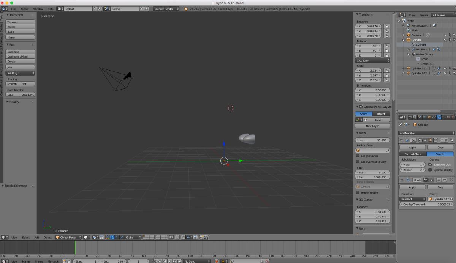Viewport: 456px width, 263px height.
Task: Click the Modifiers properties tab wrench icon
Action: coord(439,117)
